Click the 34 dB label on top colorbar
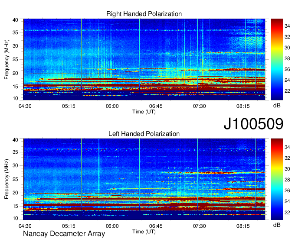The image size is (295, 239). pos(287,26)
